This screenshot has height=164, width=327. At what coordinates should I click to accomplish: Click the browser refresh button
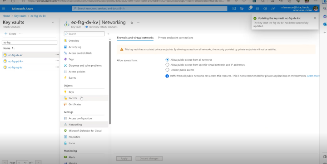pyautogui.click(x=13, y=1)
